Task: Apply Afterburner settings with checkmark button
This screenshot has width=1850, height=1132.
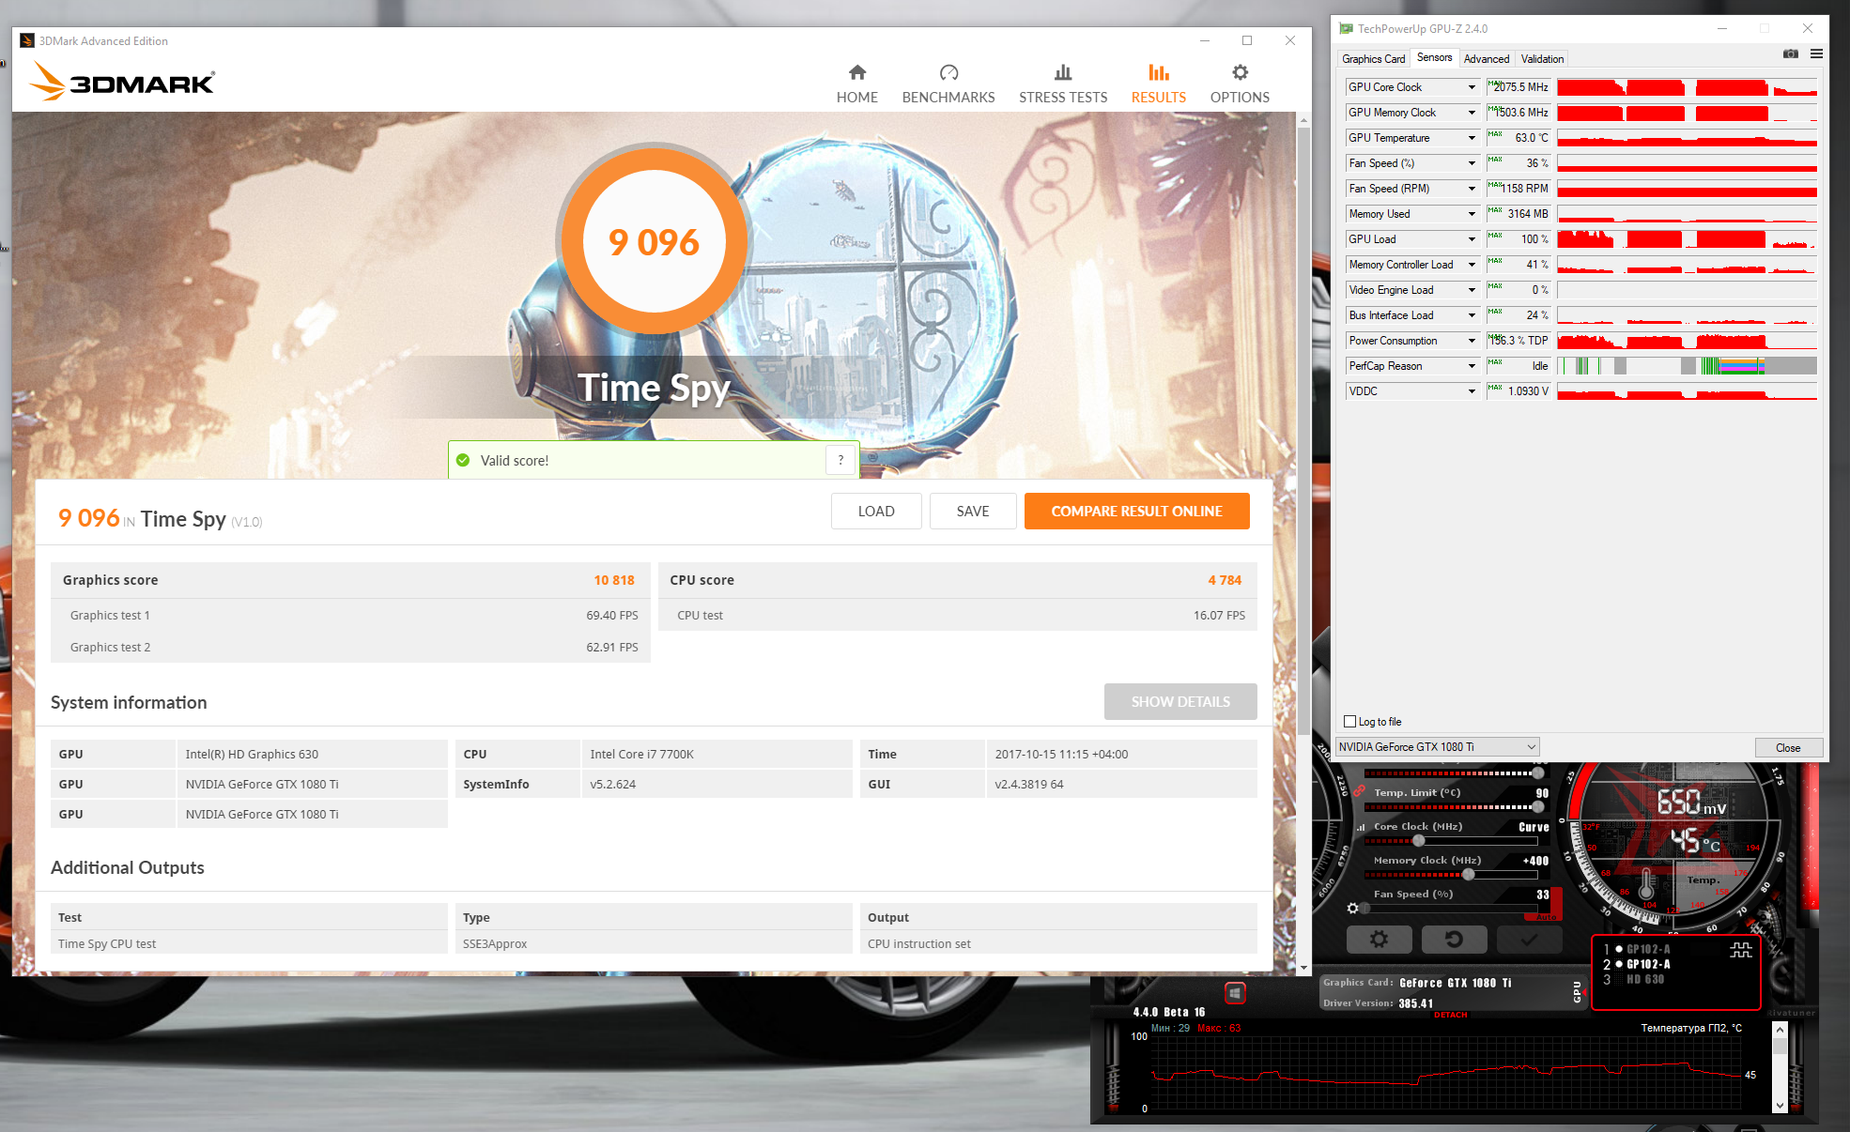Action: click(1529, 939)
